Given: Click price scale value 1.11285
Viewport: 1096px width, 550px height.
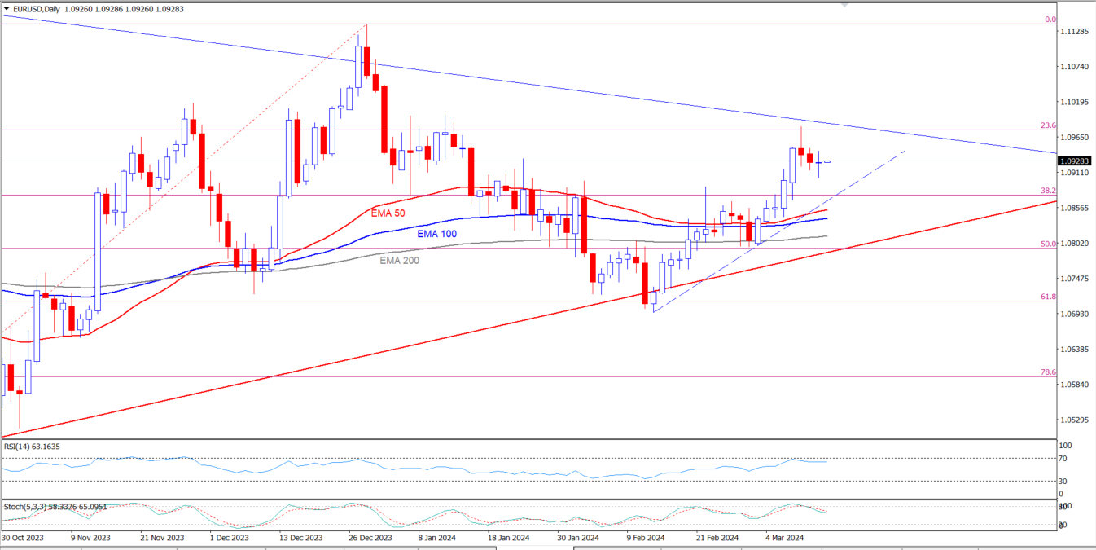Looking at the screenshot, I should [x=1076, y=32].
